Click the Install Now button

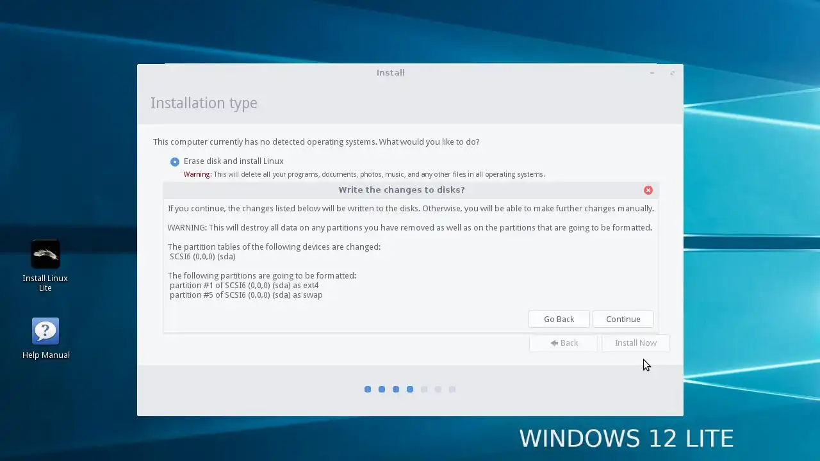click(635, 343)
